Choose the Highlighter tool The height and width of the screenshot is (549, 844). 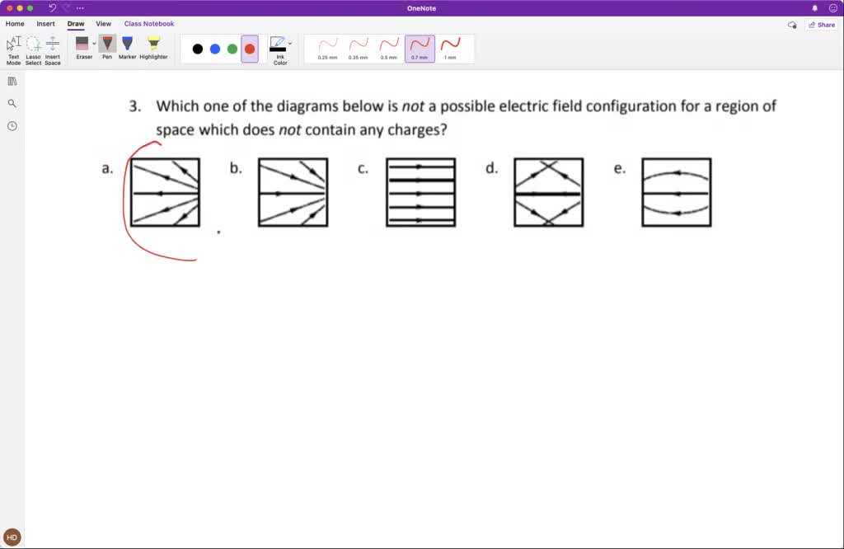coord(153,48)
